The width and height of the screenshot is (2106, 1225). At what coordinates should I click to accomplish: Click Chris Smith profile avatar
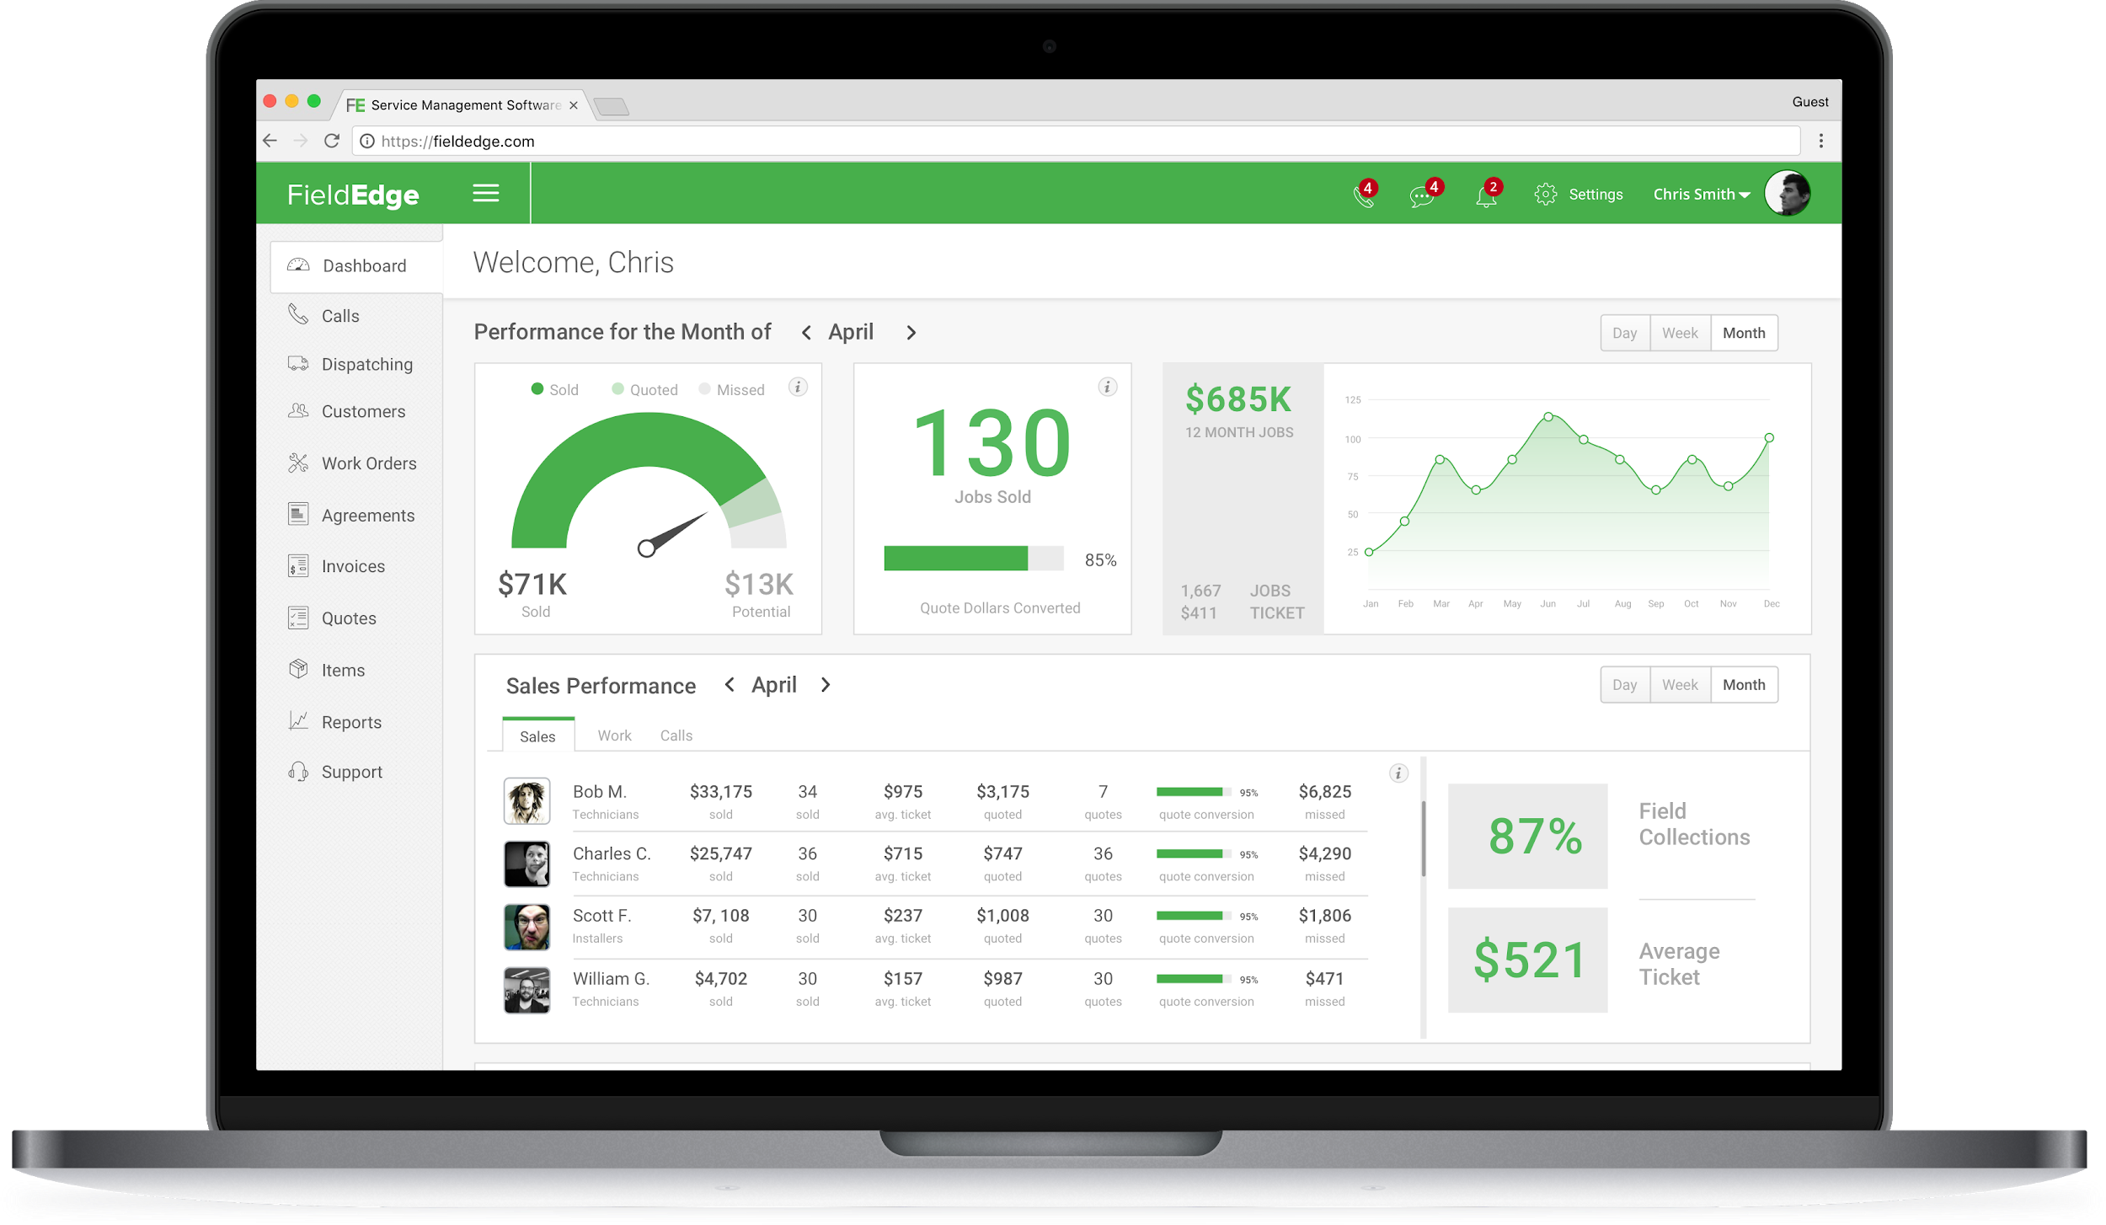pos(1787,194)
